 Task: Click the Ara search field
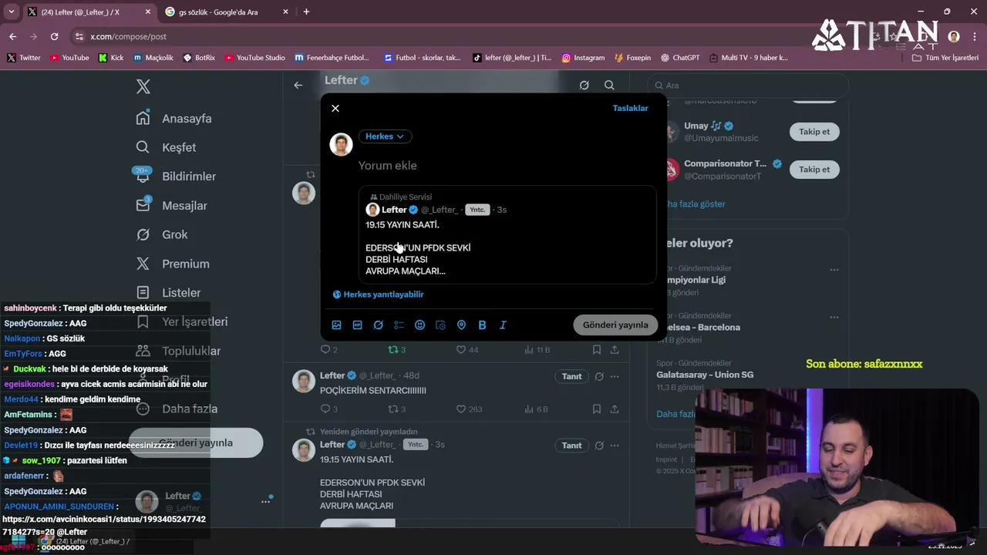[x=748, y=86]
